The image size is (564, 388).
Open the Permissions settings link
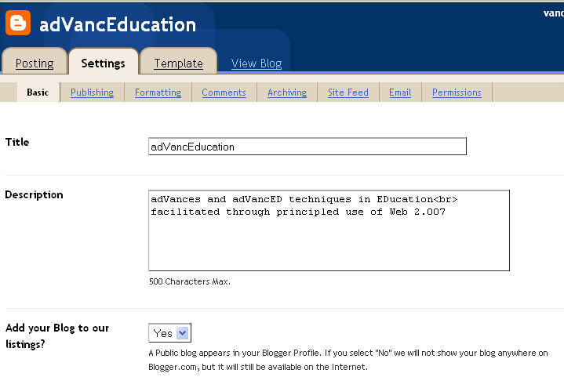[x=457, y=92]
